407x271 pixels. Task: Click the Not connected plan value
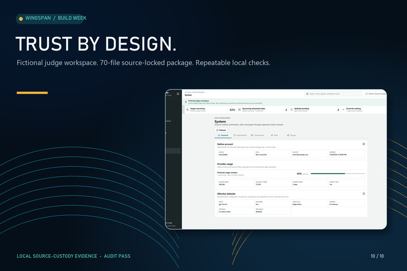coord(261,154)
